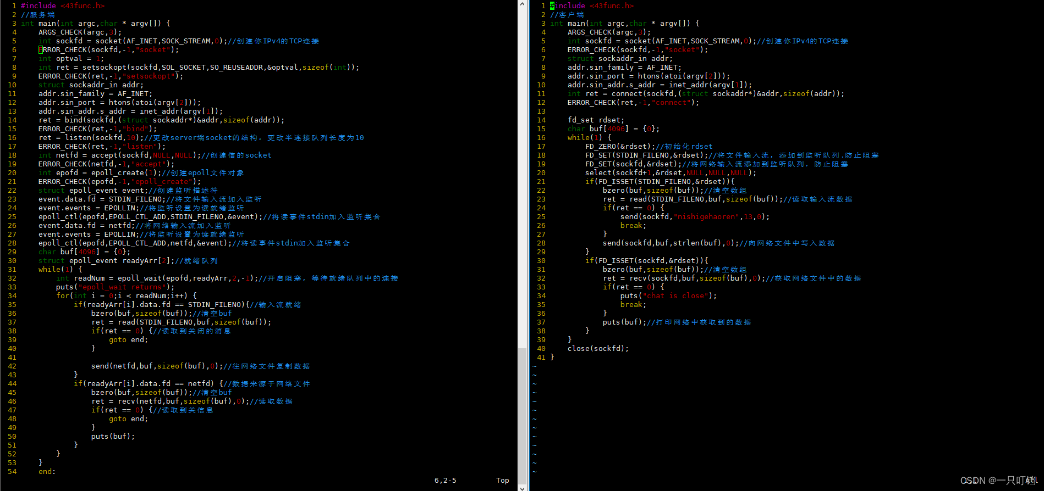Click the ERROR_CHECK line with "epoll_create"
This screenshot has height=491, width=1044.
[119, 181]
